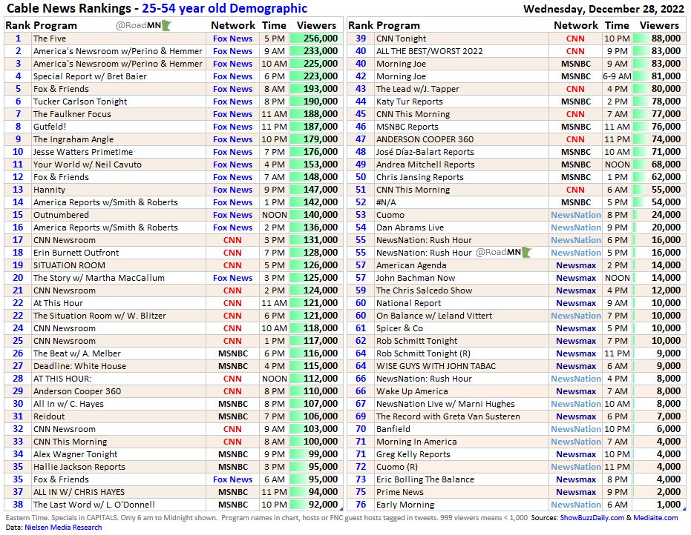Open the Nielsen Media Research link
This screenshot has width=691, height=535.
point(63,527)
